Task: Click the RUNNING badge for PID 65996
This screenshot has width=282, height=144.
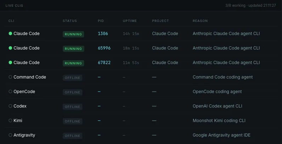Action: 73,49
